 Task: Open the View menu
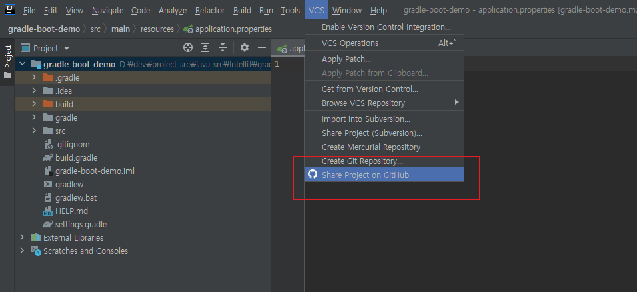click(74, 11)
